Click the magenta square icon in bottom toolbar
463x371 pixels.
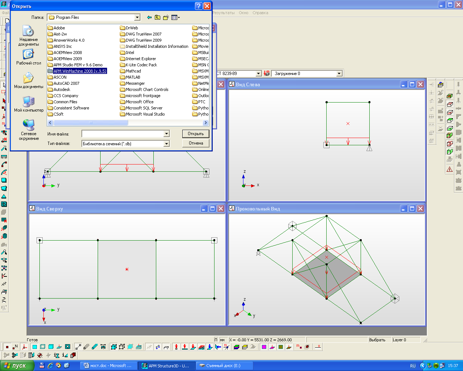(264, 347)
